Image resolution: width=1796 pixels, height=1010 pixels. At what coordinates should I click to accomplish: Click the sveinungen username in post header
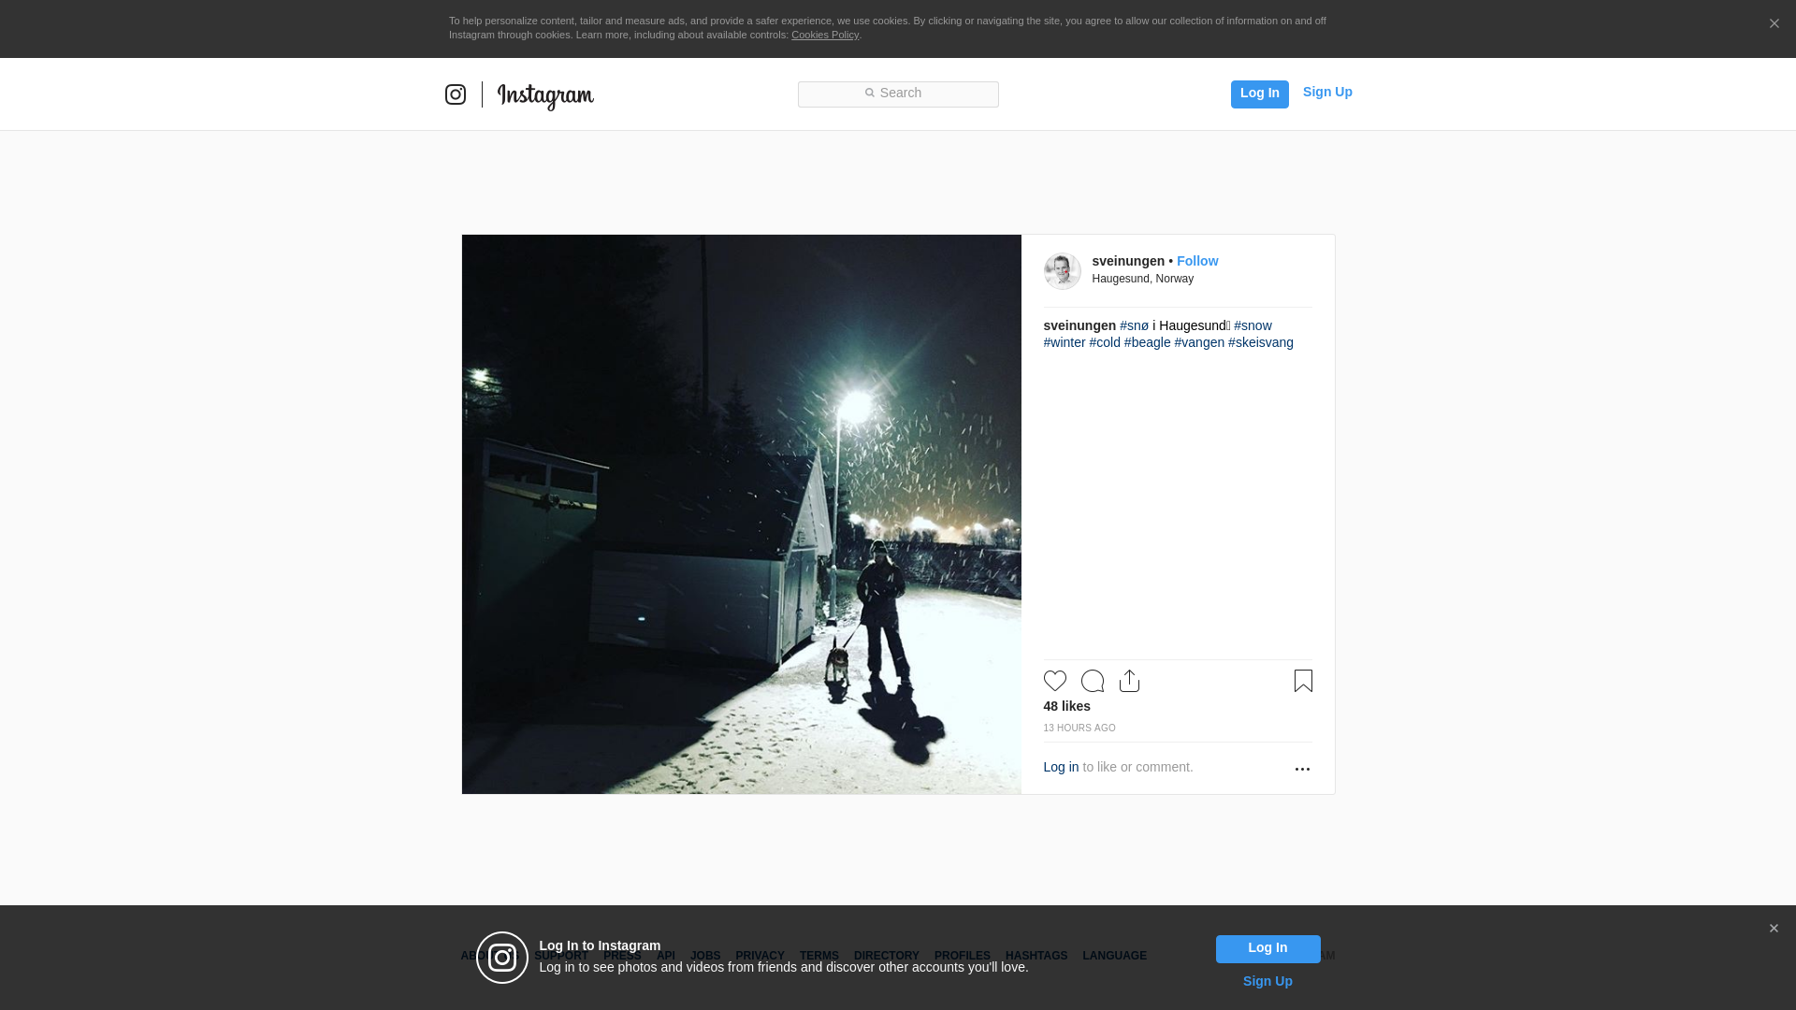(x=1127, y=261)
